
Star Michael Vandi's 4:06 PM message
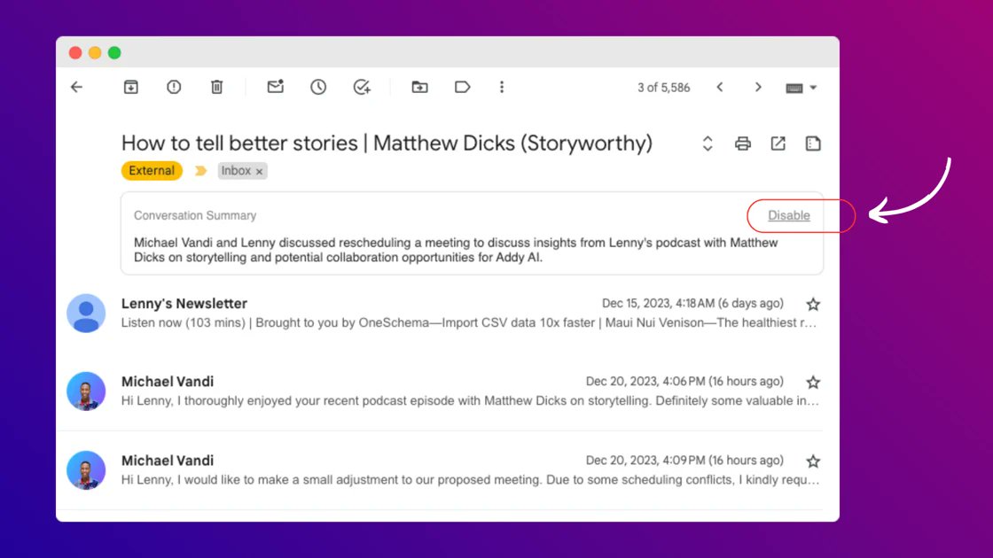(x=813, y=382)
